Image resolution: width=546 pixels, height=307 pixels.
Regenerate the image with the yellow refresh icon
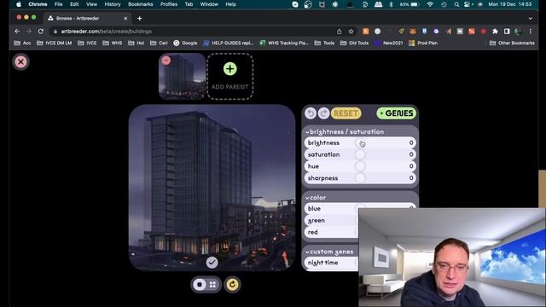[232, 285]
